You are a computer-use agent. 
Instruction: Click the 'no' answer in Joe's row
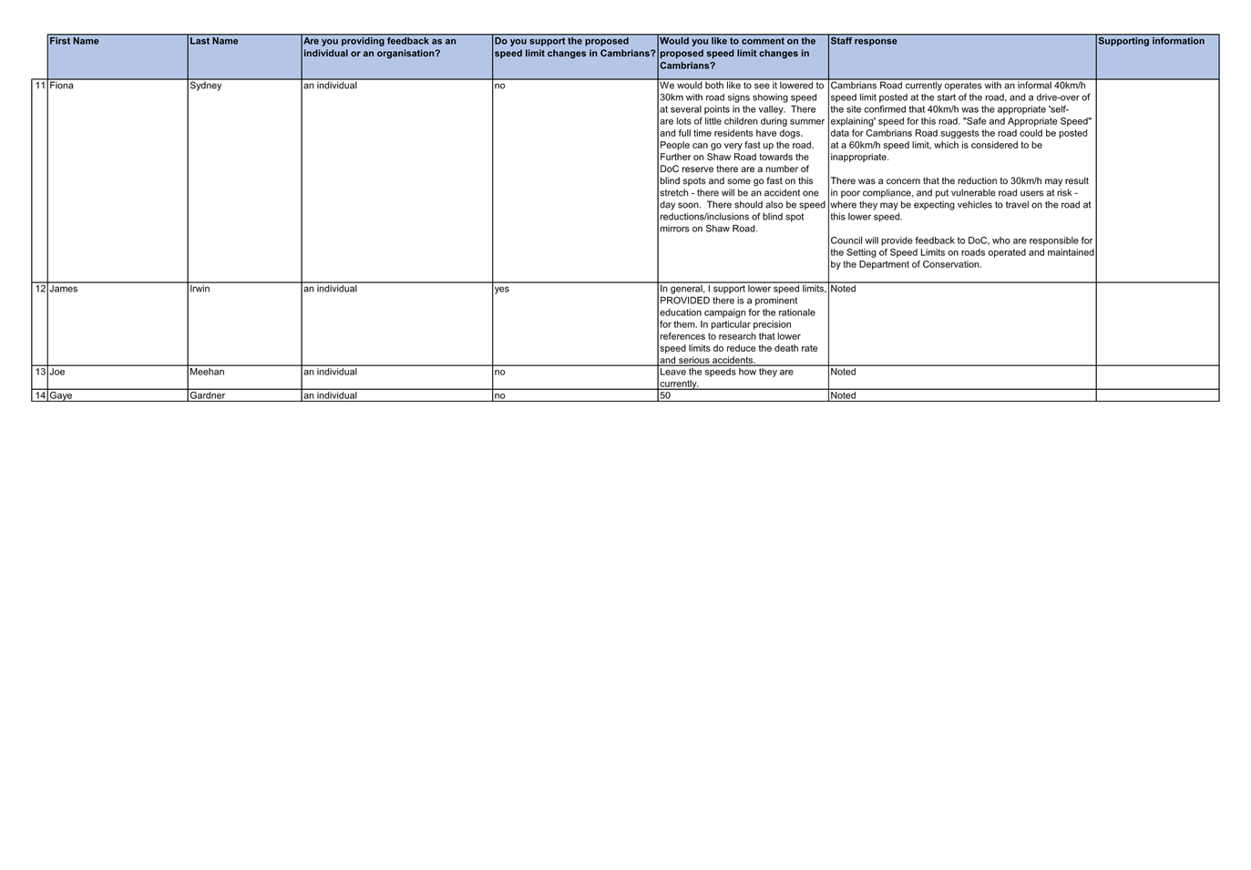coord(499,372)
